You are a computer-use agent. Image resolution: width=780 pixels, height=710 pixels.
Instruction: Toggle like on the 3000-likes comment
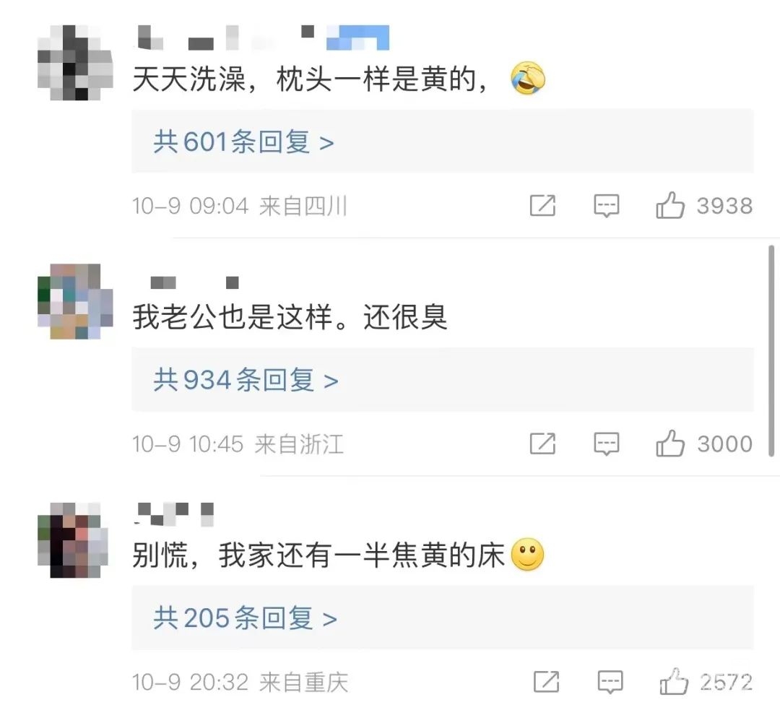click(x=670, y=443)
